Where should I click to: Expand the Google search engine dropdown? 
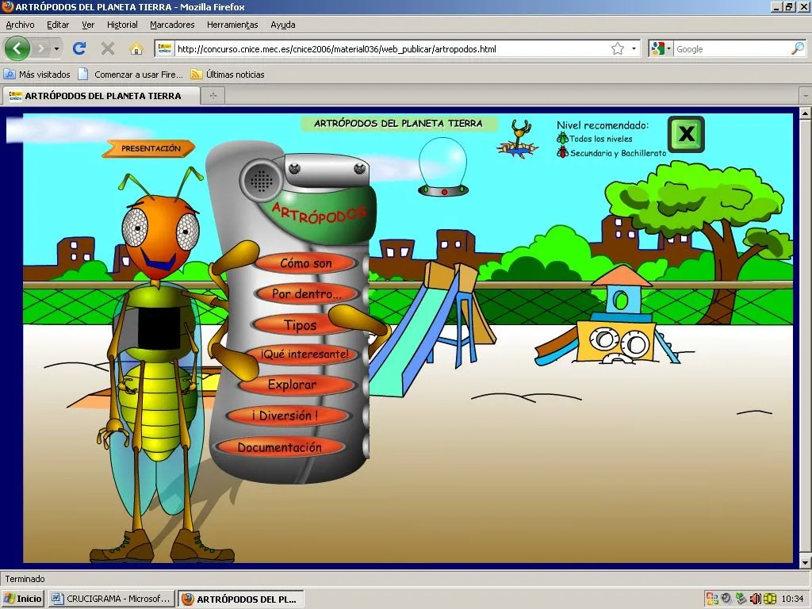point(660,49)
